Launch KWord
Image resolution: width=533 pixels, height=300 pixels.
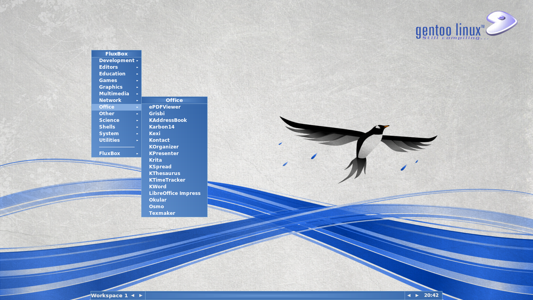pos(174,187)
